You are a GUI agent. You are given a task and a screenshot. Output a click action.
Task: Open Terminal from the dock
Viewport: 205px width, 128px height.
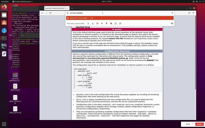[x=4, y=38]
